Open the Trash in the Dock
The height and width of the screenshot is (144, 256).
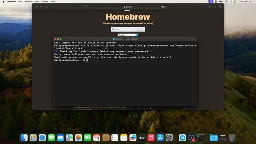click(232, 138)
